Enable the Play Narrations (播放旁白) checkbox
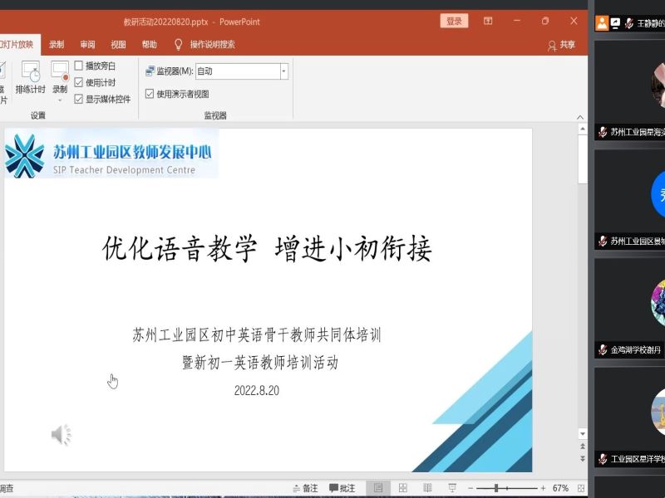This screenshot has height=498, width=665. pyautogui.click(x=79, y=66)
